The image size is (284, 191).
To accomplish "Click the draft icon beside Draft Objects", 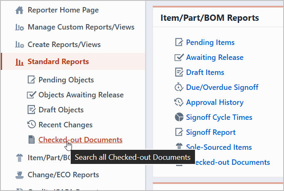I will pyautogui.click(x=32, y=110).
